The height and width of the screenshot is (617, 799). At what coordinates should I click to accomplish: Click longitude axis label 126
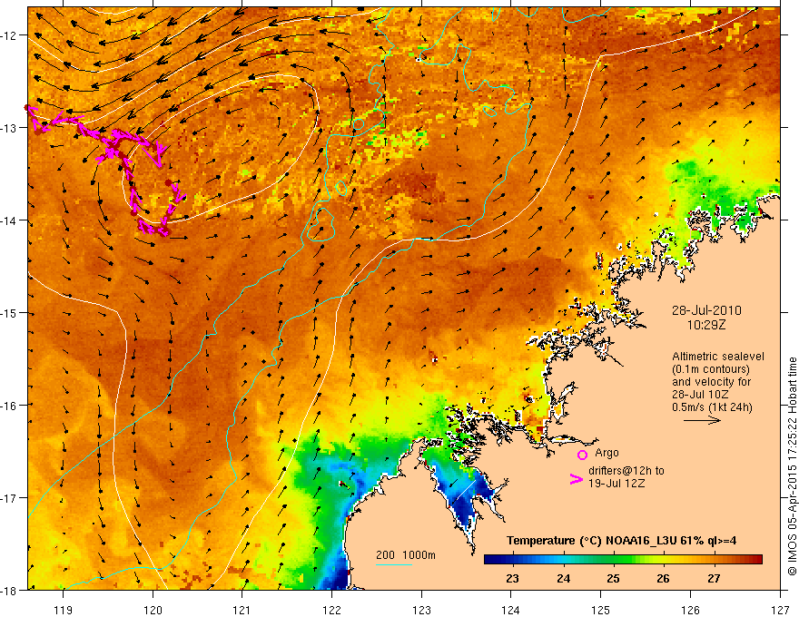690,610
